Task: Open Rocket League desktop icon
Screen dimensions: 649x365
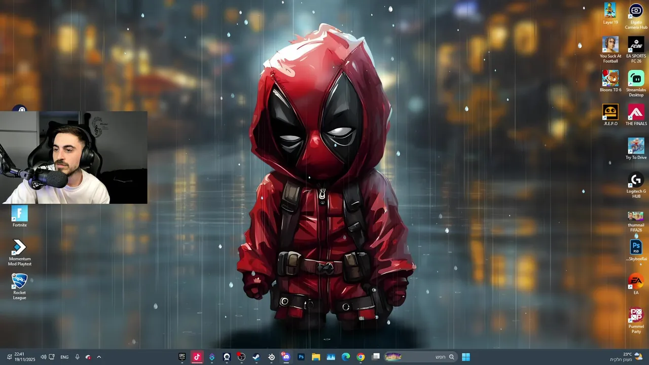Action: tap(20, 287)
